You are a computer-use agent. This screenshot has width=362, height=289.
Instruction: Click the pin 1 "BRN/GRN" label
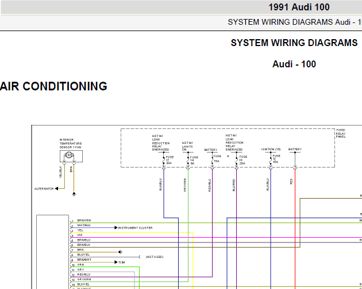click(84, 220)
